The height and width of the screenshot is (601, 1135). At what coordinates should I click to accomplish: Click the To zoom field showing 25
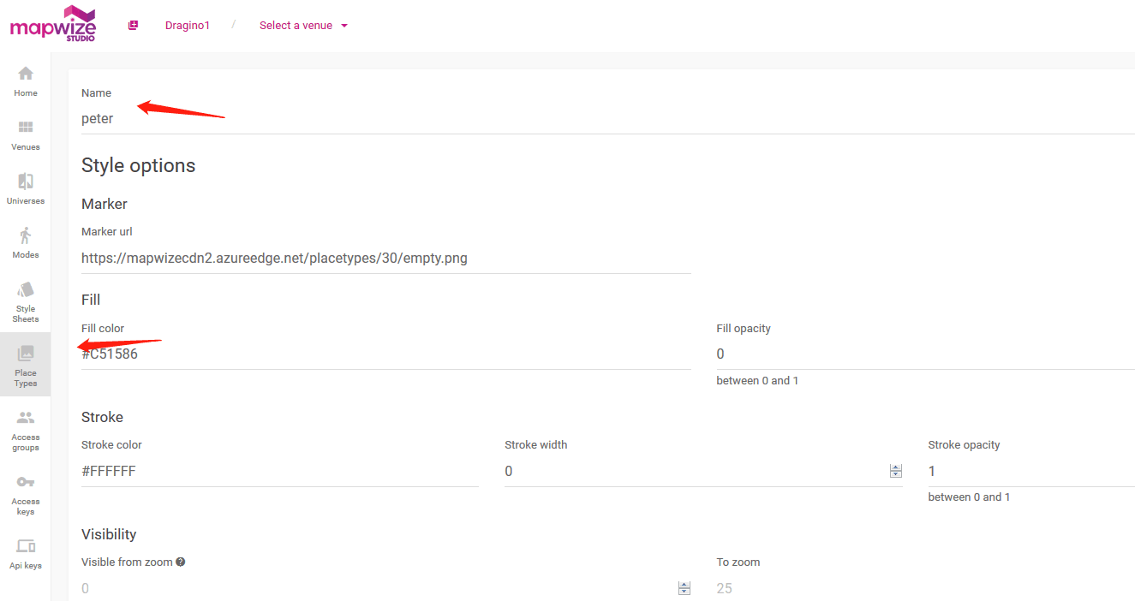(926, 588)
